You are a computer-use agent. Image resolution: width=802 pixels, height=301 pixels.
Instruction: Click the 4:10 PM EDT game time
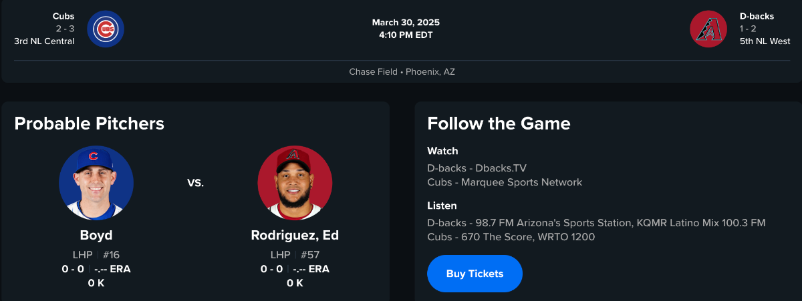(406, 35)
